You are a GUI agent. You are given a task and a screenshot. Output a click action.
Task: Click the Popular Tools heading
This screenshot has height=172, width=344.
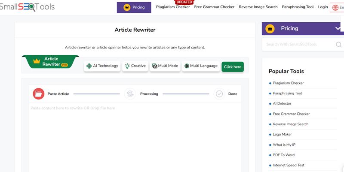click(286, 71)
